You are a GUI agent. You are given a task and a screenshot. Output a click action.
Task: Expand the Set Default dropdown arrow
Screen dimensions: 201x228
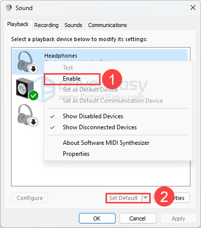146,198
